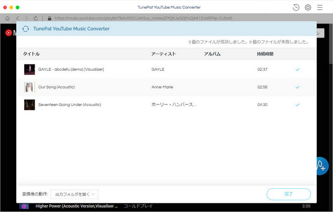Click the 3:35 track duration
The height and width of the screenshot is (212, 333).
tap(306, 206)
